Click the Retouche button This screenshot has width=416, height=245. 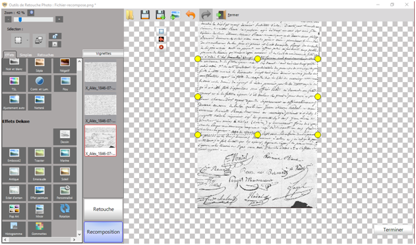click(104, 209)
